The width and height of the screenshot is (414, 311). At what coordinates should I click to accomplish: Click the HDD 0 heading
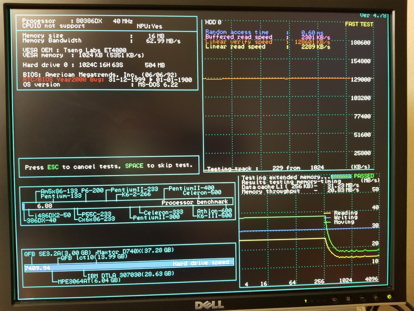tap(213, 22)
